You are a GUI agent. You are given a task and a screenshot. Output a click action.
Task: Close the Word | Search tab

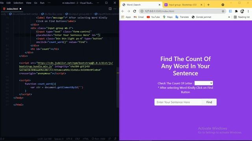(159, 5)
